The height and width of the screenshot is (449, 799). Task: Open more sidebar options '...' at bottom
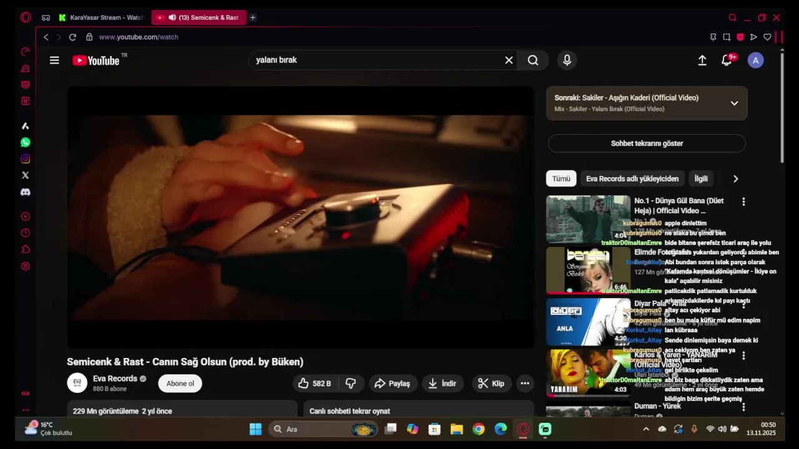[26, 410]
